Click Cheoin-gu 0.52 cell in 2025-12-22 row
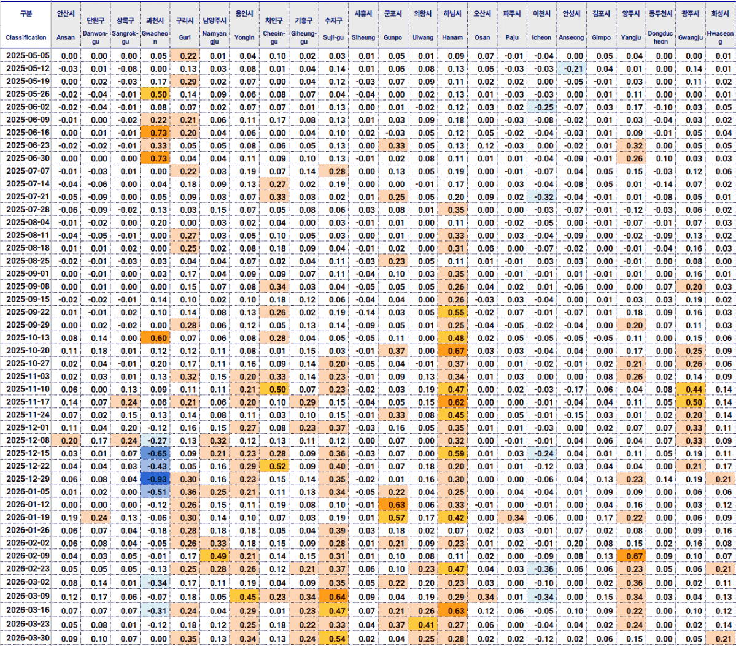 click(x=274, y=466)
